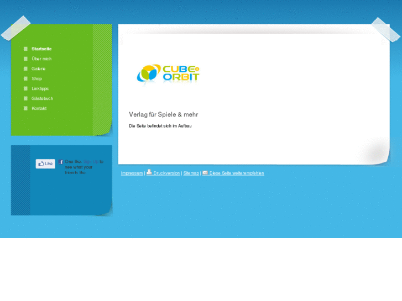Click Diese Seite weiterempfehlen link

click(237, 173)
